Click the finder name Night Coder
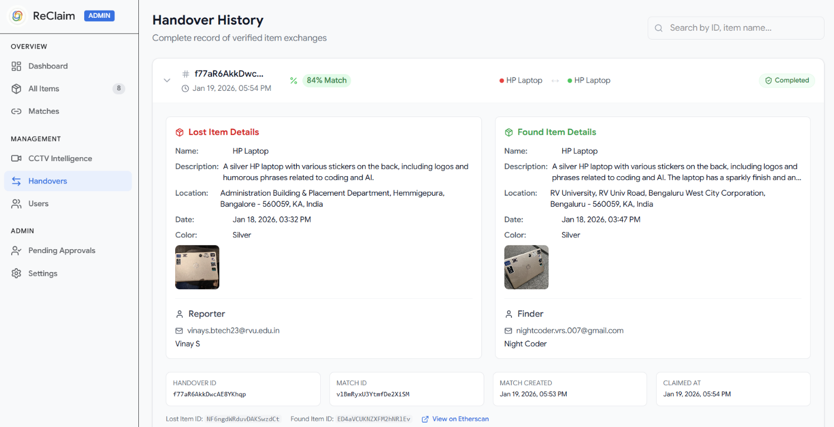 (526, 344)
